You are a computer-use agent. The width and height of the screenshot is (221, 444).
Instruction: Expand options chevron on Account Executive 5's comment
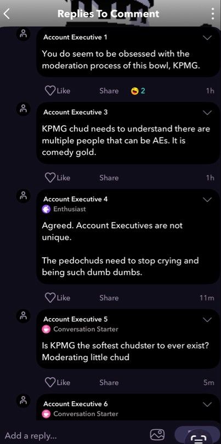coord(208,320)
